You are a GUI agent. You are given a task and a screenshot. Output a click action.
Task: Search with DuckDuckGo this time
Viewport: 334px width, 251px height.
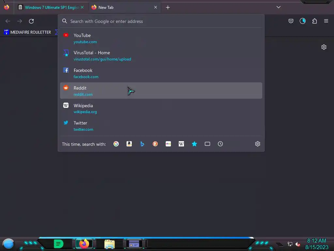tap(155, 144)
